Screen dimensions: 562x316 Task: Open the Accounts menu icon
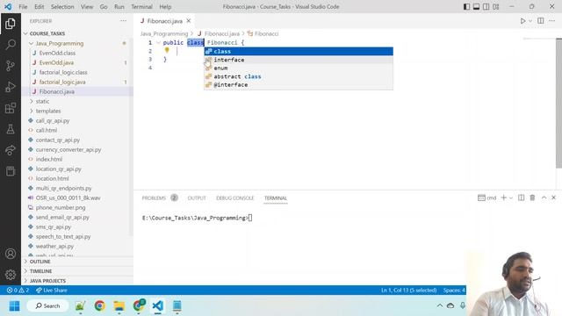(x=10, y=254)
